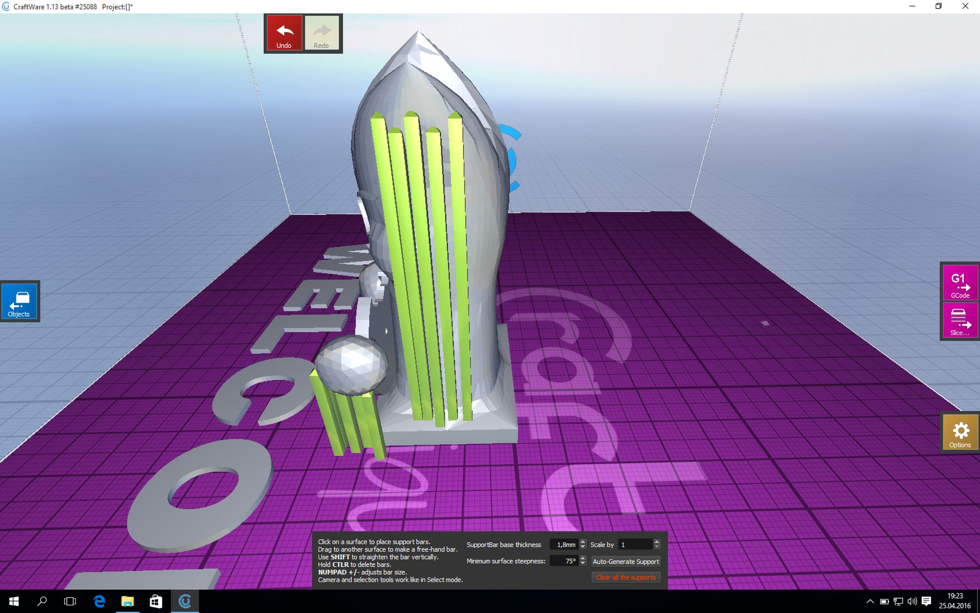This screenshot has height=613, width=980.
Task: Select the GCode generation icon
Action: (x=960, y=283)
